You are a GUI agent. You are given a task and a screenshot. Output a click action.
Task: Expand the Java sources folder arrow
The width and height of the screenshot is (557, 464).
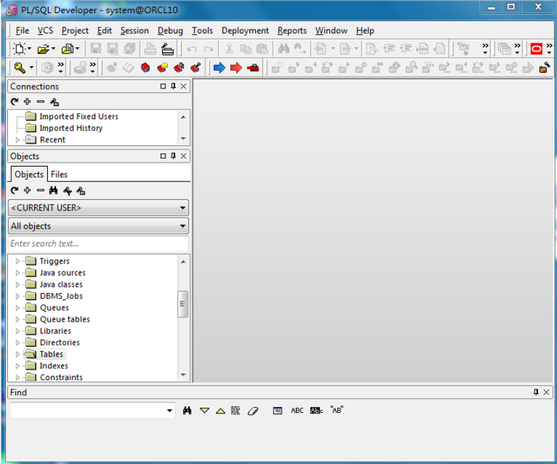18,273
